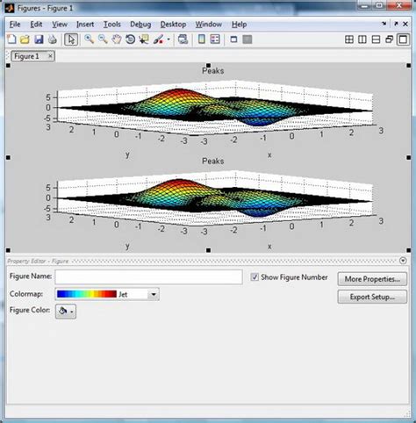This screenshot has width=416, height=423.
Task: Open the brush color dropdown arrow
Action: point(169,39)
